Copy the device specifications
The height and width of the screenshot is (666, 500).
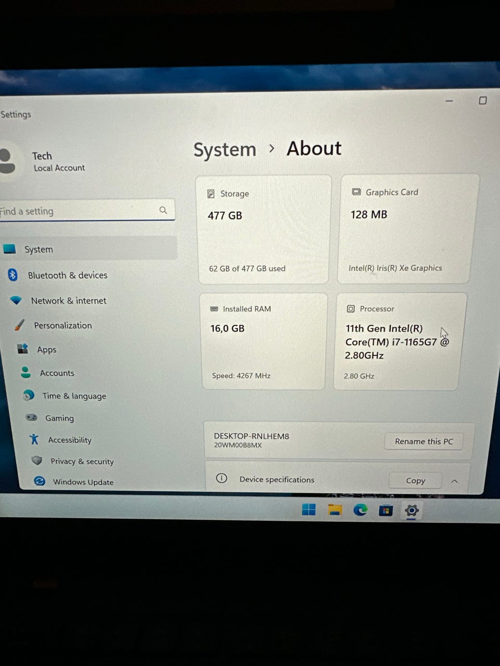416,481
